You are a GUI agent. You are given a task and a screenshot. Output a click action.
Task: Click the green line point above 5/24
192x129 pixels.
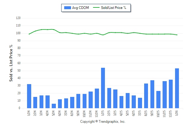click(54, 29)
